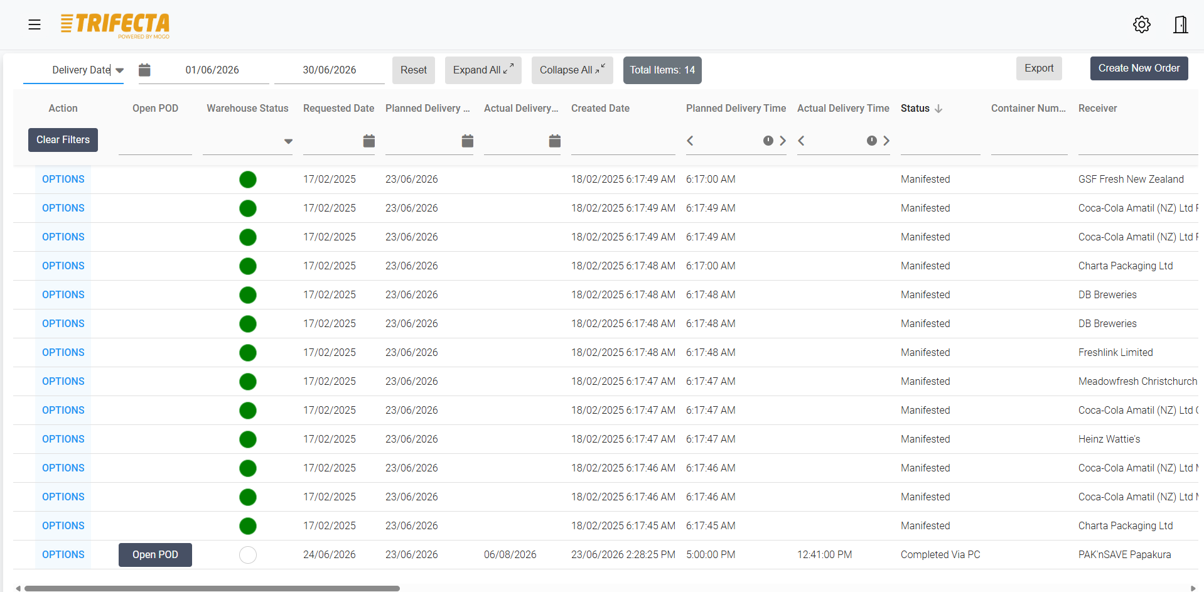Click green warehouse status dot for Heinz Wattie's
1204x592 pixels.
pyautogui.click(x=248, y=439)
